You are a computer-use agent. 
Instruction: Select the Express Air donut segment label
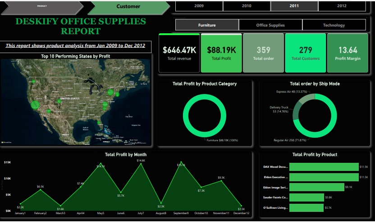click(x=292, y=92)
